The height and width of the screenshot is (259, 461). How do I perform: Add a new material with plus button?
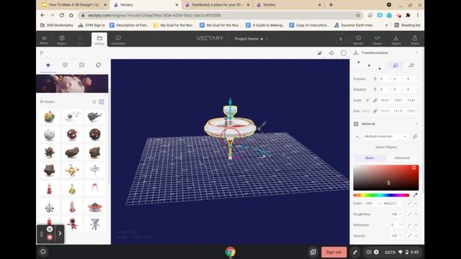click(357, 137)
